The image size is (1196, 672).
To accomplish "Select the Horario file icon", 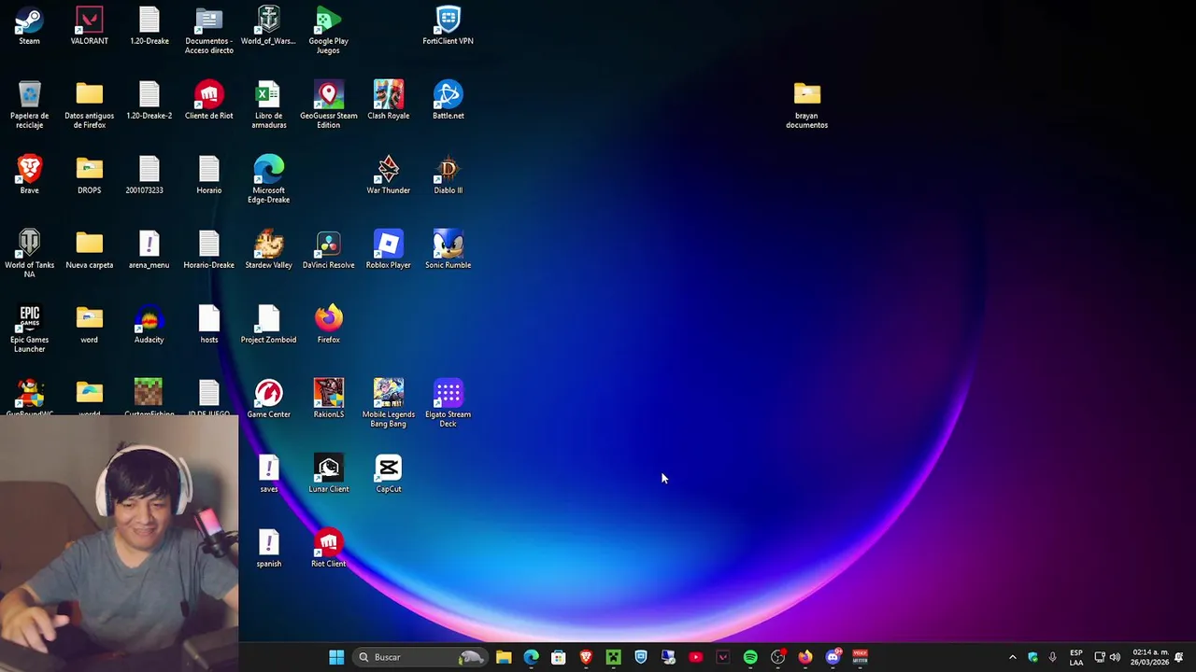I will point(209,175).
